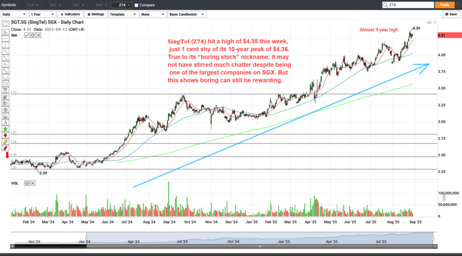This screenshot has height=256, width=462.
Task: Select the arc drawing tool
Action: coord(5,77)
